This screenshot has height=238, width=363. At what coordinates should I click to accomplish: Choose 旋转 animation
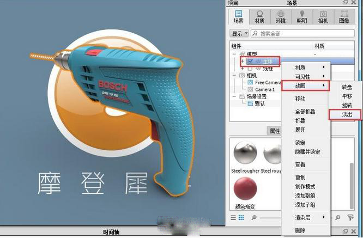[347, 106]
